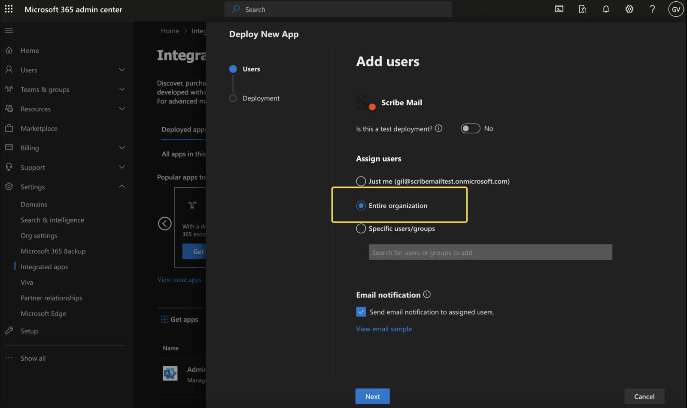Open Search & intelligence settings

52,220
